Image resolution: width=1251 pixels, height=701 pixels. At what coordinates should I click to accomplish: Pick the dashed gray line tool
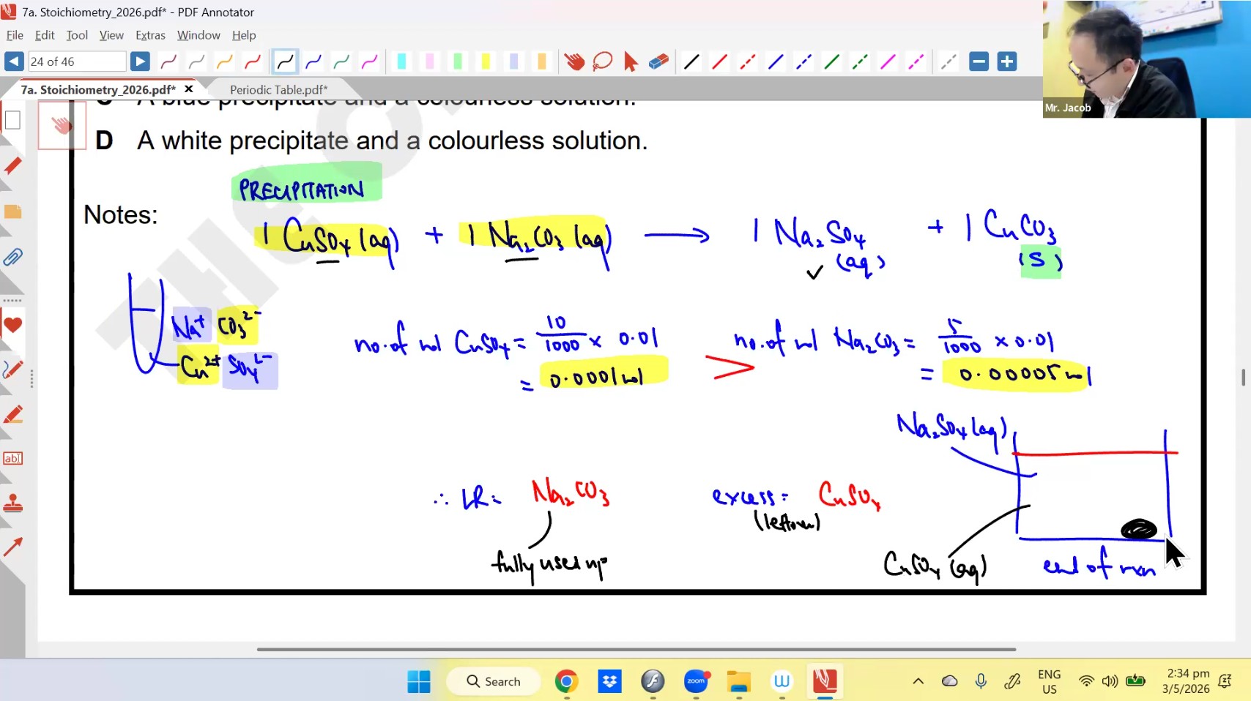click(x=949, y=61)
